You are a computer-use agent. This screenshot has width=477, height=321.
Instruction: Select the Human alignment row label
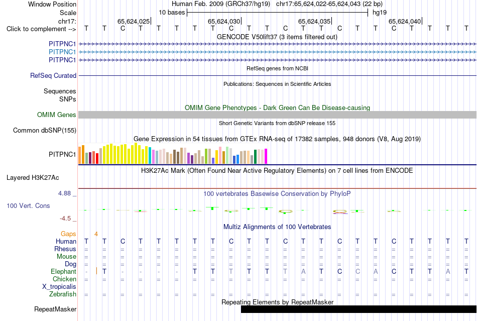coord(66,241)
